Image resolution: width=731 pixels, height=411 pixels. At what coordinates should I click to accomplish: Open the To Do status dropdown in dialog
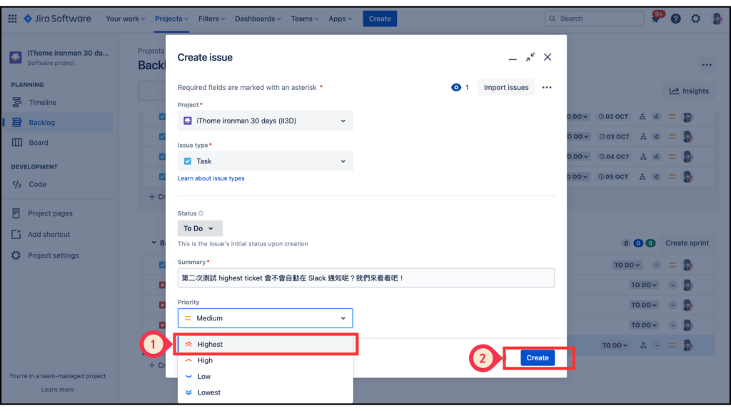pyautogui.click(x=200, y=228)
